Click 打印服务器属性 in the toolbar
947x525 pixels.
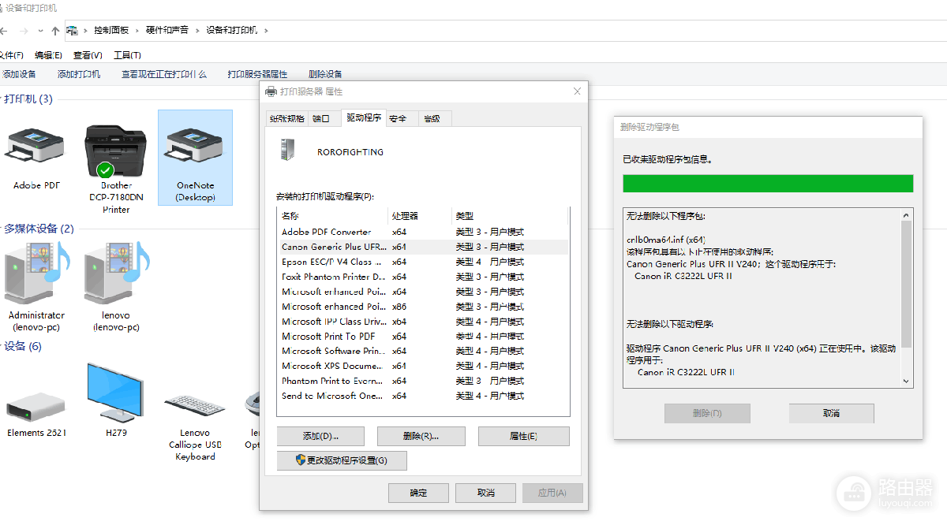257,74
